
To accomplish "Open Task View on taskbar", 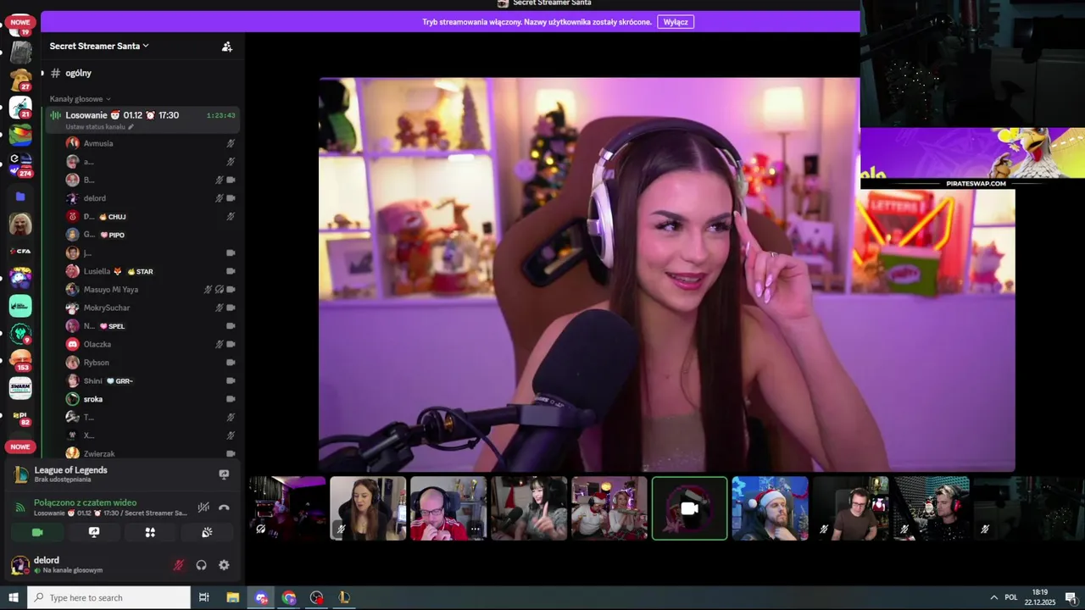I will tap(203, 597).
